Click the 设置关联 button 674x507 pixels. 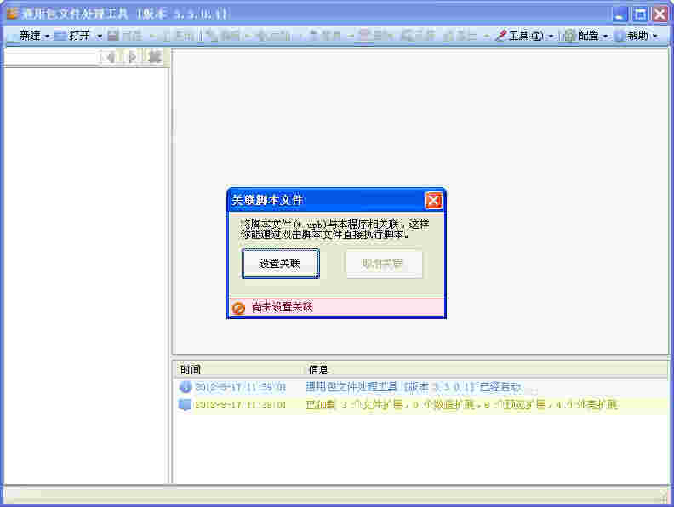280,264
